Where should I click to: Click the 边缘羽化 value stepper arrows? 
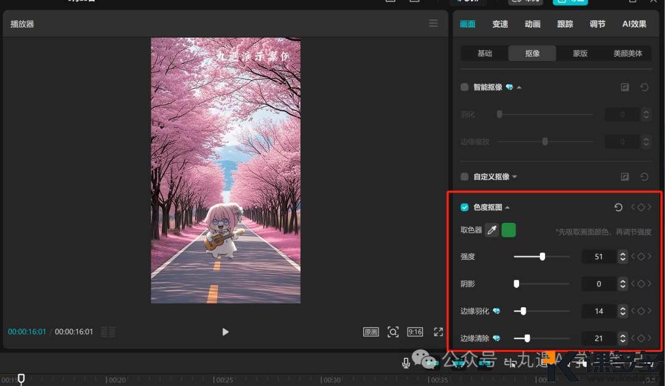click(623, 311)
